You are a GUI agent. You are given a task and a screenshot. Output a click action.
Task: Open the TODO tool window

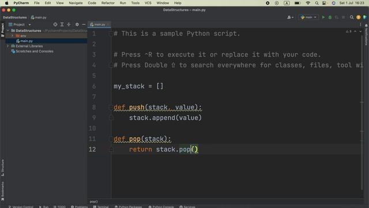[59, 207]
